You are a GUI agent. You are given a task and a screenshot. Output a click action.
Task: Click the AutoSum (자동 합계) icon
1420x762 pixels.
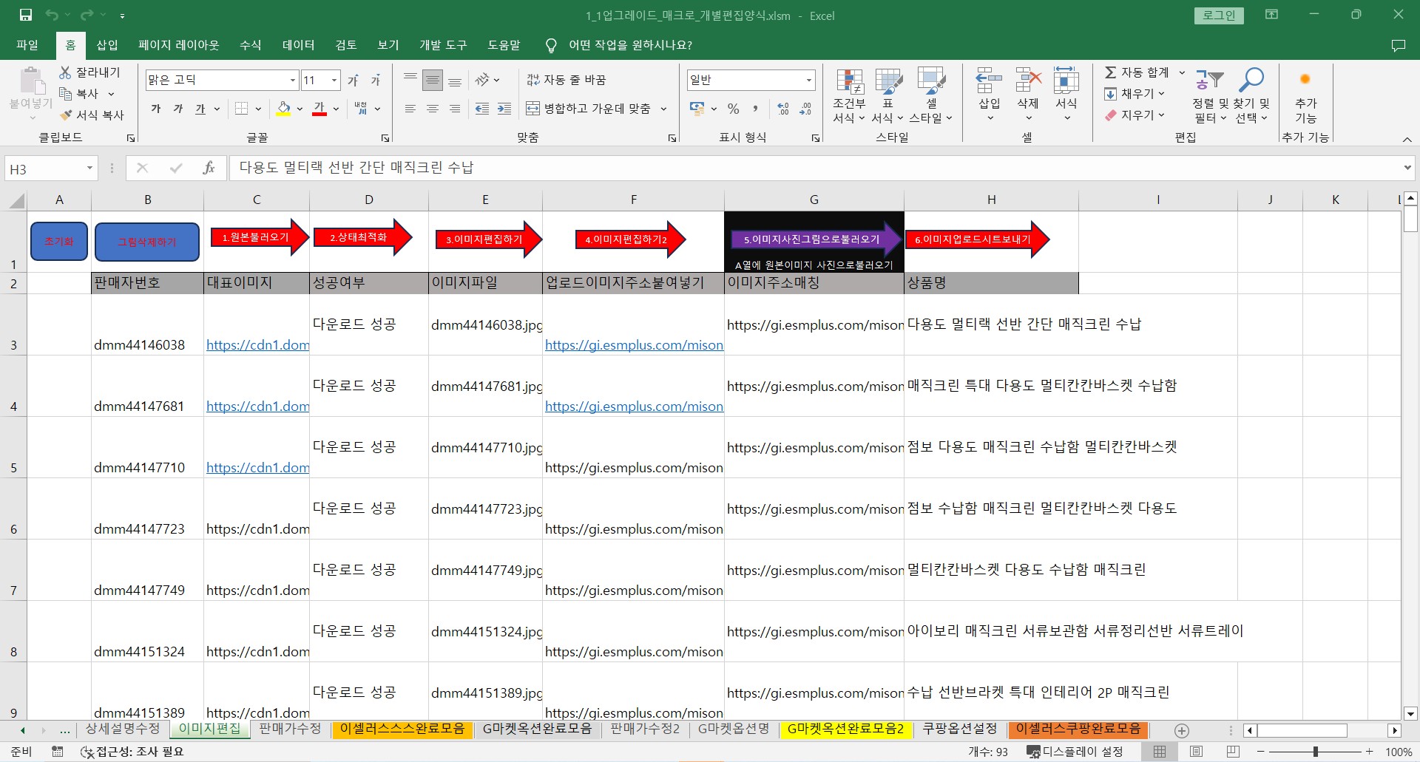pyautogui.click(x=1111, y=72)
